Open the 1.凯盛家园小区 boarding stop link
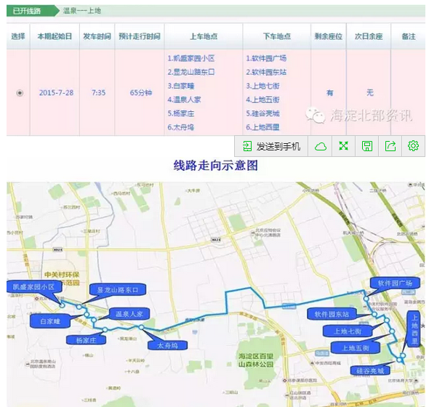Viewport: 429px width, 407px height. click(191, 58)
